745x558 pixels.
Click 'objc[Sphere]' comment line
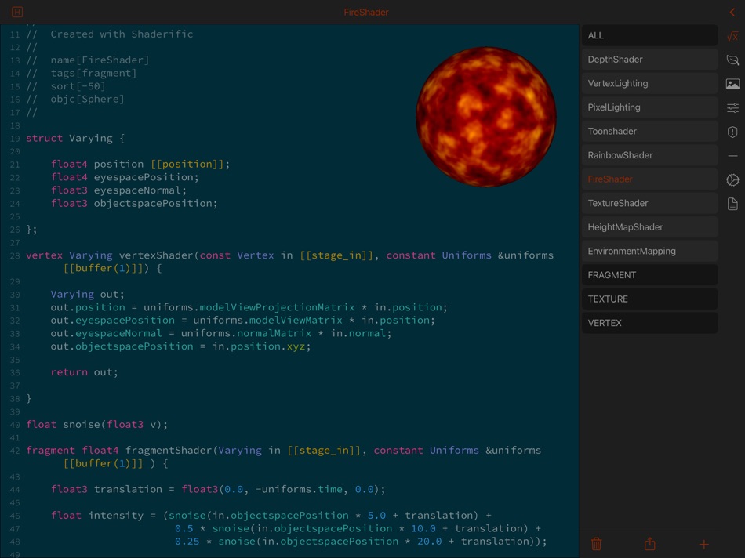[x=75, y=100]
